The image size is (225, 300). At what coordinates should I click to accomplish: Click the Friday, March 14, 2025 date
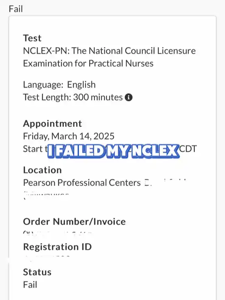coord(69,136)
